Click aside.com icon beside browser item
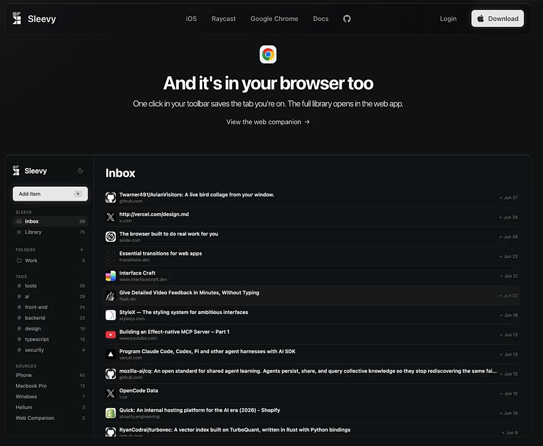Viewport: 543px width, 446px height. pos(110,237)
